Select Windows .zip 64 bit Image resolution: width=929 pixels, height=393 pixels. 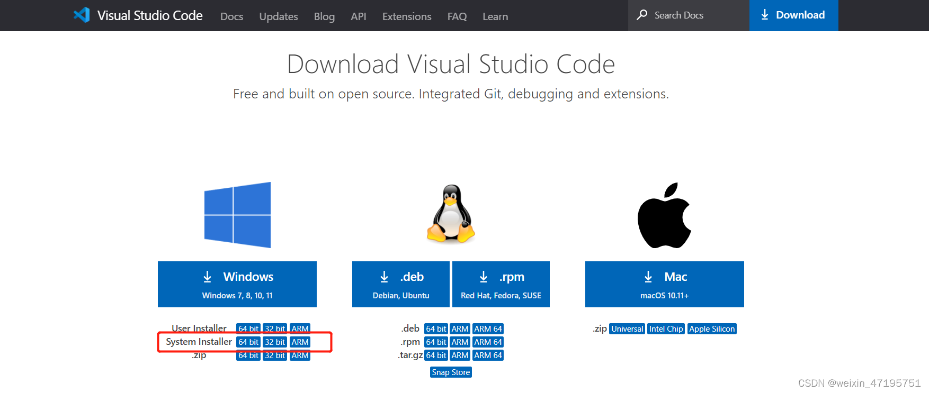[248, 355]
